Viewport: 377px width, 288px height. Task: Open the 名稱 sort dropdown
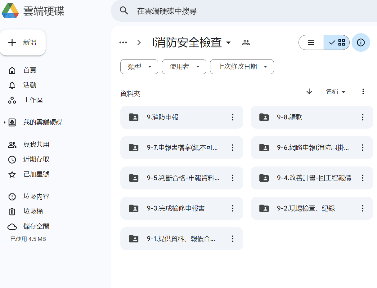tap(335, 91)
